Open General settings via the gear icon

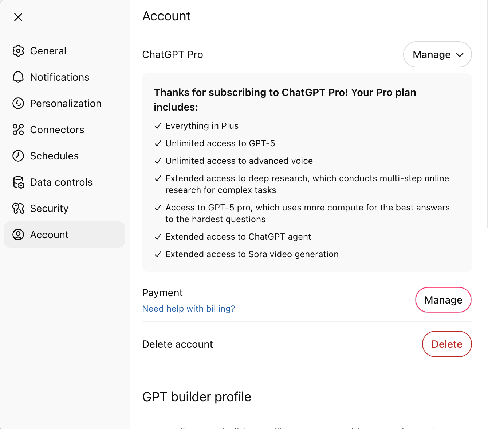(x=18, y=51)
